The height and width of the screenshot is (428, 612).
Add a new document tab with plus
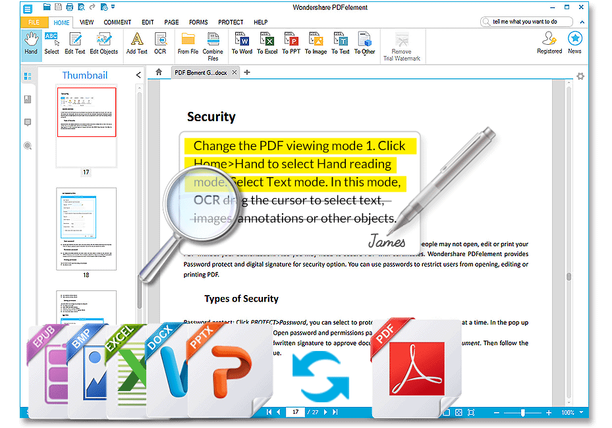(x=246, y=72)
